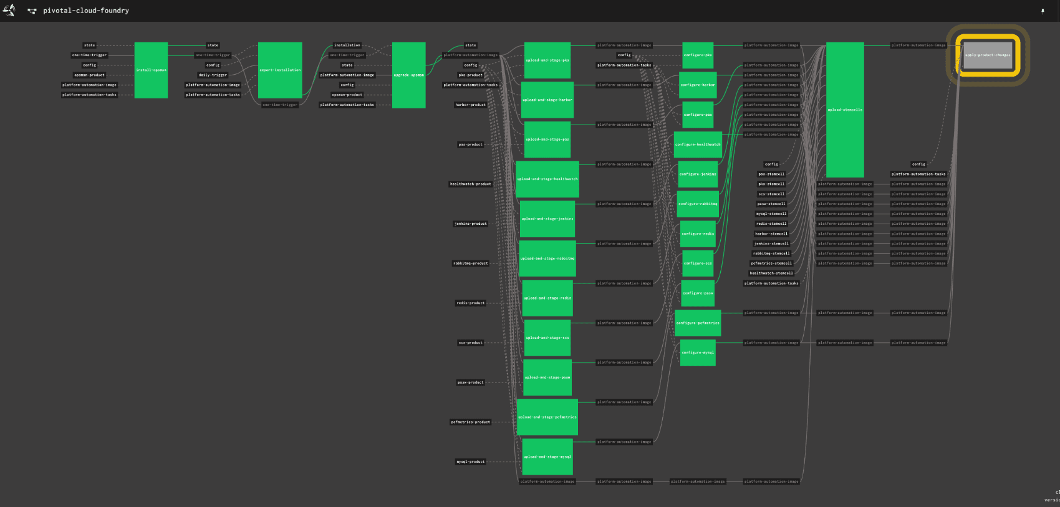1060x507 pixels.
Task: Open the jenkins-product resource
Action: pos(470,224)
